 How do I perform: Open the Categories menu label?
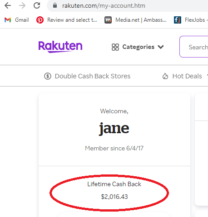(139, 47)
